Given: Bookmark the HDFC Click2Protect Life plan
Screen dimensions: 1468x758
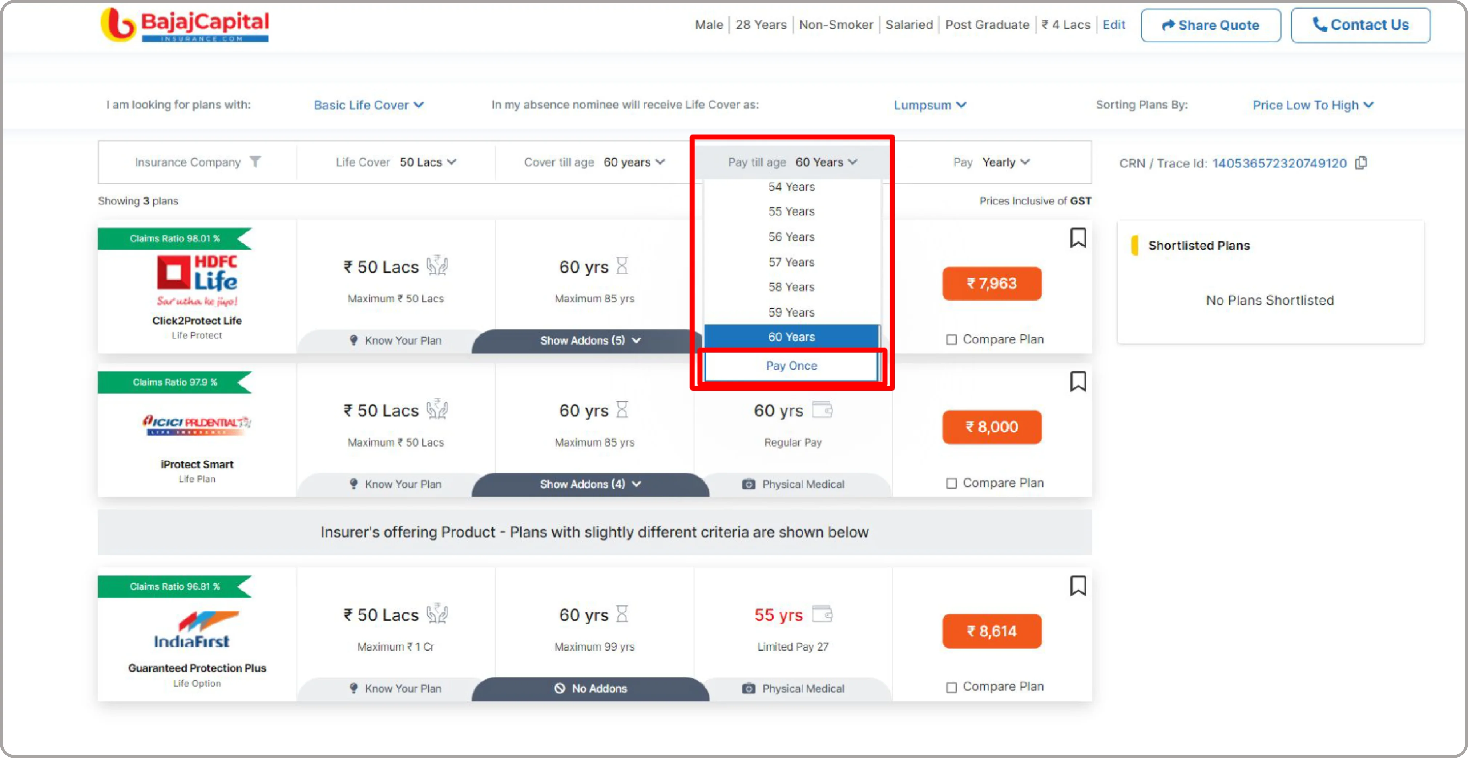Looking at the screenshot, I should click(1078, 238).
